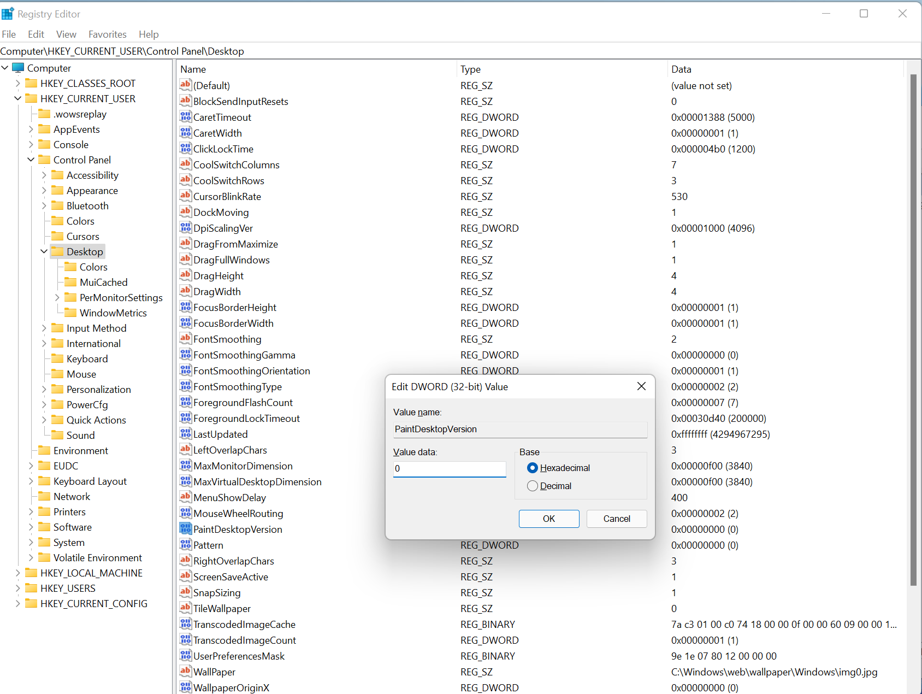
Task: Select the HKEY_USERS key
Action: pos(68,588)
